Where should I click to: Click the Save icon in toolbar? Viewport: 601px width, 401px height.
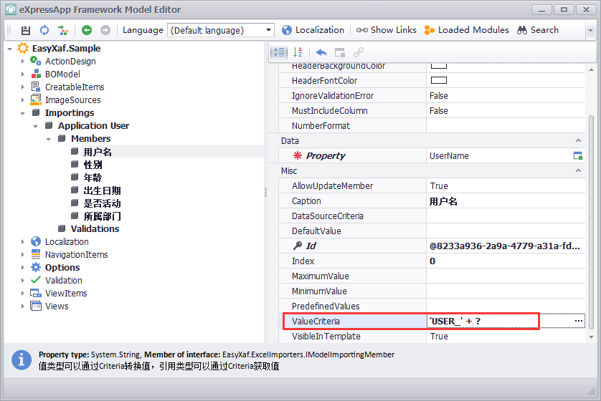[x=26, y=30]
